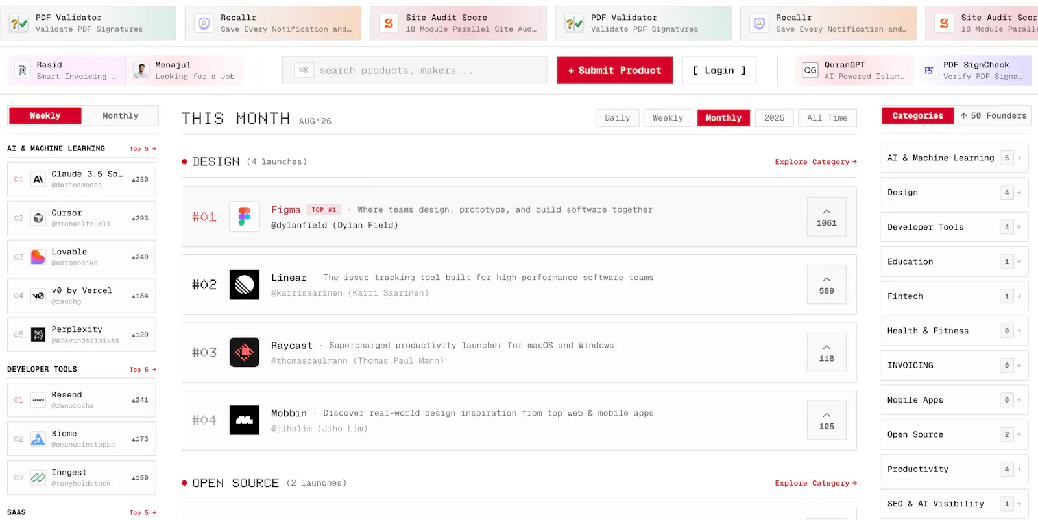Click the Login button
1038x520 pixels.
pyautogui.click(x=719, y=70)
